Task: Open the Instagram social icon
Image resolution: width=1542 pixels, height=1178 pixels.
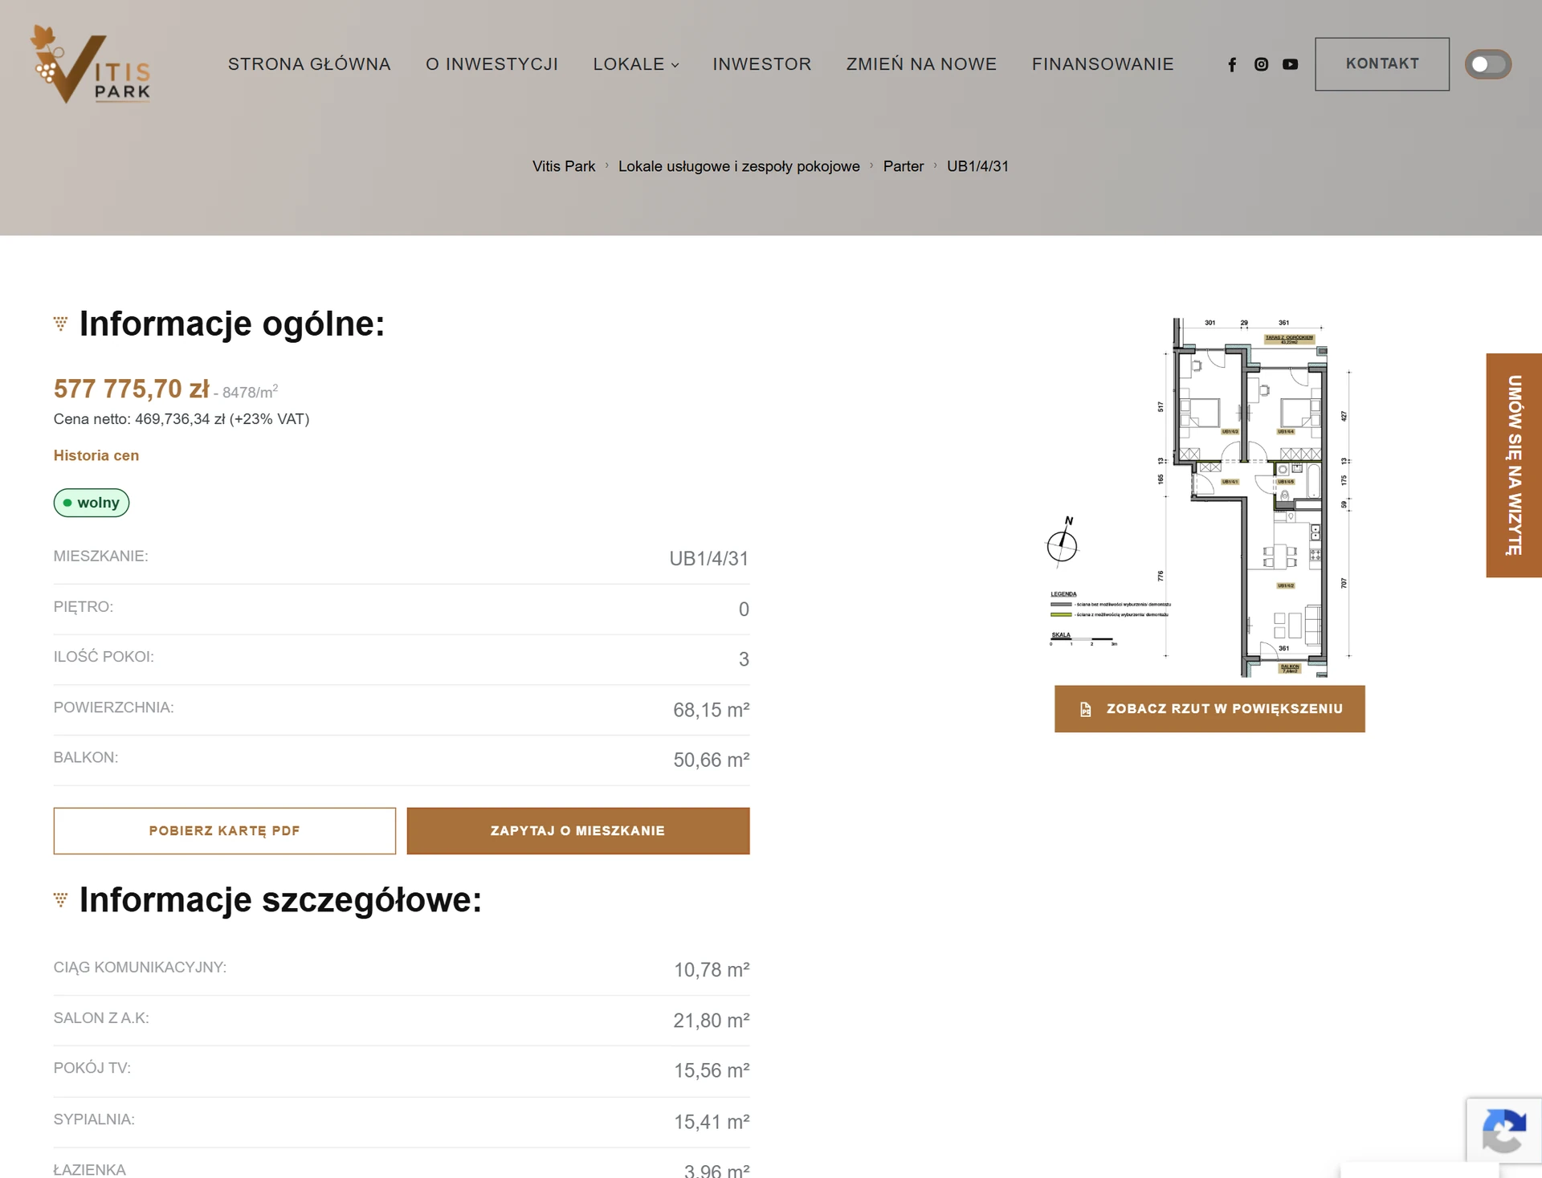Action: pyautogui.click(x=1261, y=64)
